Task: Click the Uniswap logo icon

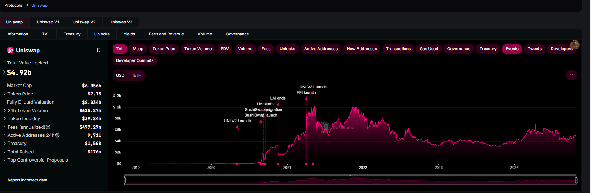Action: coord(11,50)
